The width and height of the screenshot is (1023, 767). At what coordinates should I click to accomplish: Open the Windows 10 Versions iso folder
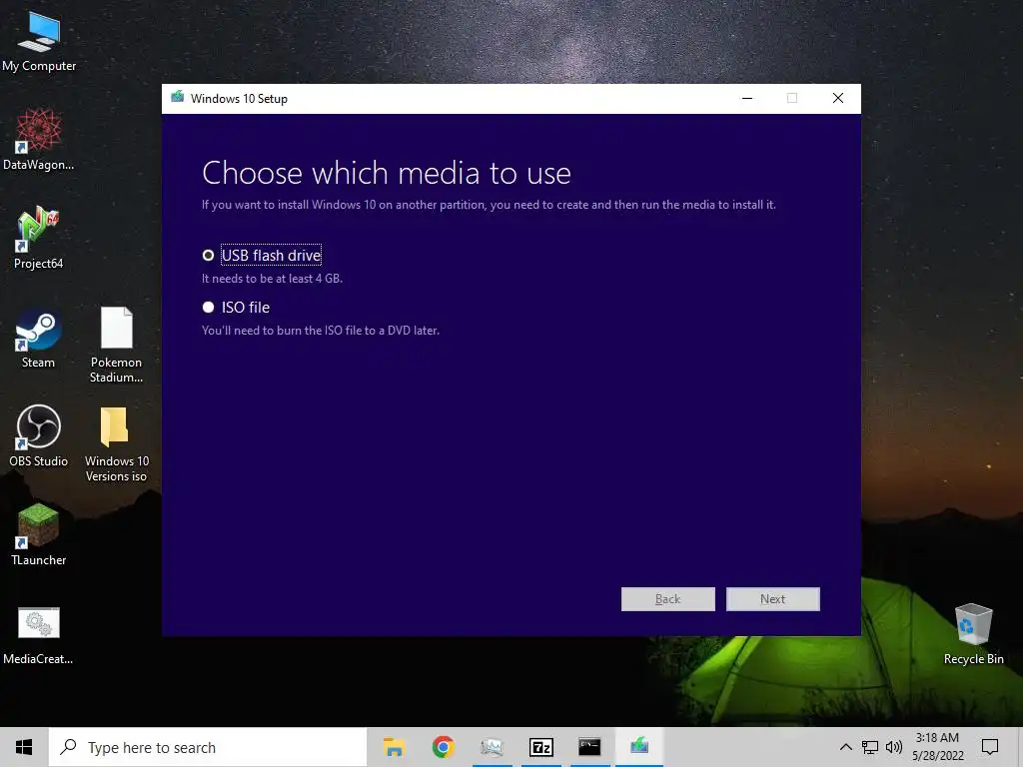coord(116,444)
